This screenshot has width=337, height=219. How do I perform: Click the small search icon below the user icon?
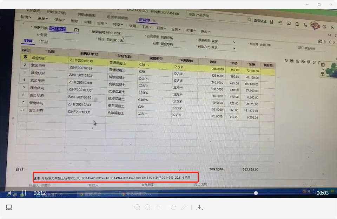[x=330, y=35]
